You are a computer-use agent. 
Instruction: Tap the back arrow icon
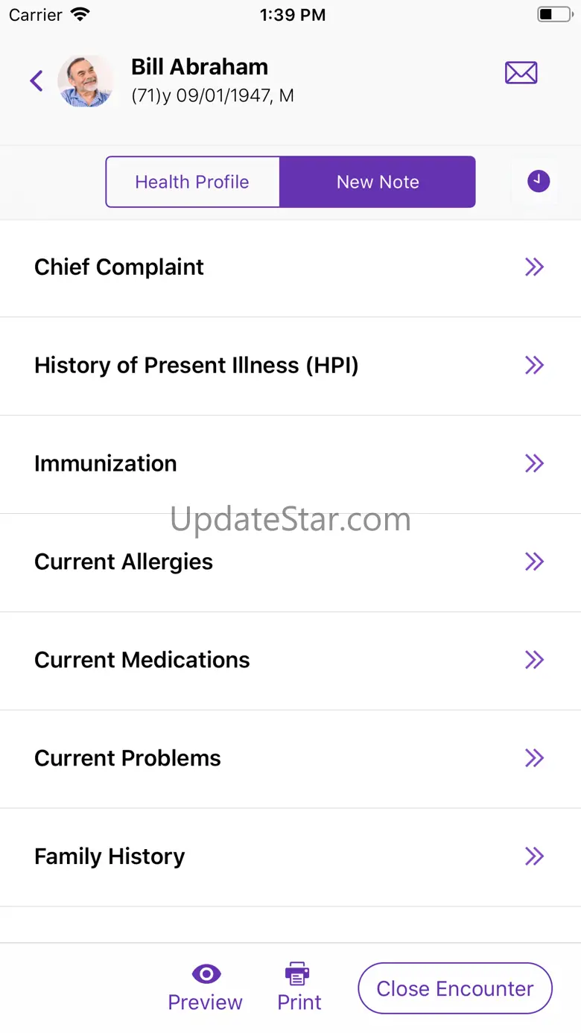[x=36, y=80]
